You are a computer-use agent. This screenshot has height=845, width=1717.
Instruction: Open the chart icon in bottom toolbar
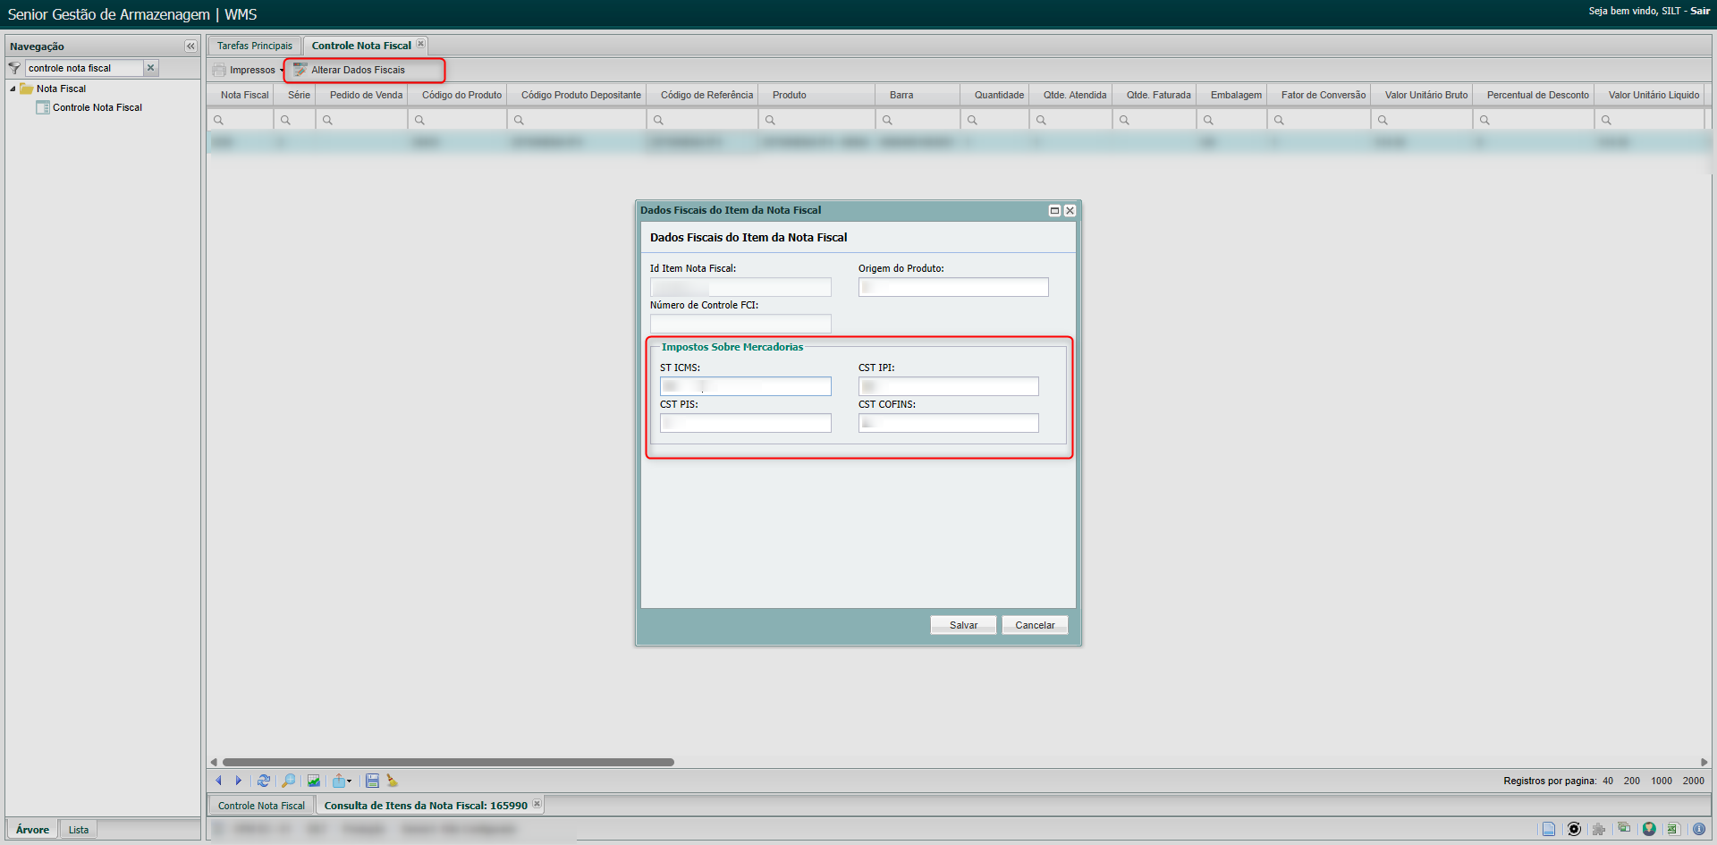click(x=313, y=781)
